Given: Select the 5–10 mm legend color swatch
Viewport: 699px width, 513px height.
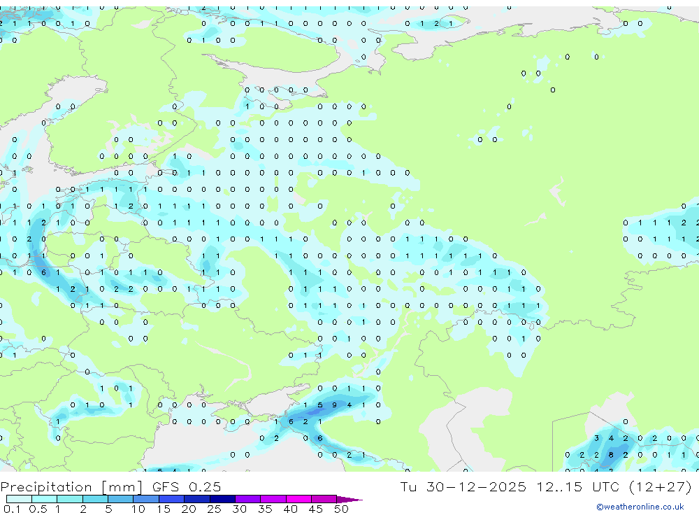Looking at the screenshot, I should pos(121,499).
